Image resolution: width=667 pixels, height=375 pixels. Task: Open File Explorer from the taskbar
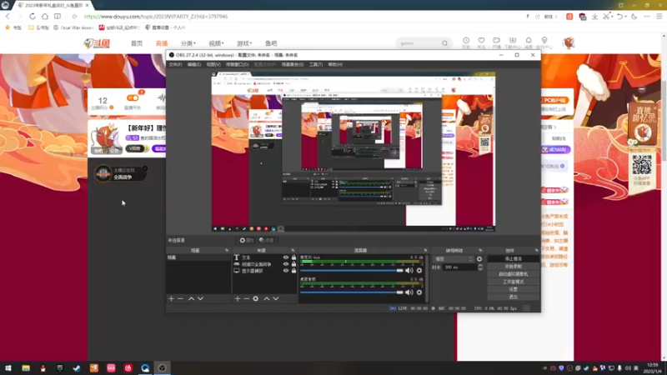tap(26, 368)
